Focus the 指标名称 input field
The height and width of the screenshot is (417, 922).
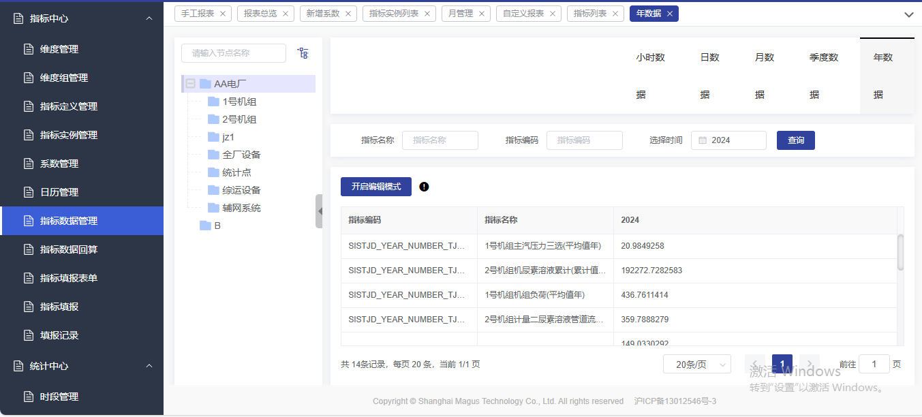tap(440, 140)
